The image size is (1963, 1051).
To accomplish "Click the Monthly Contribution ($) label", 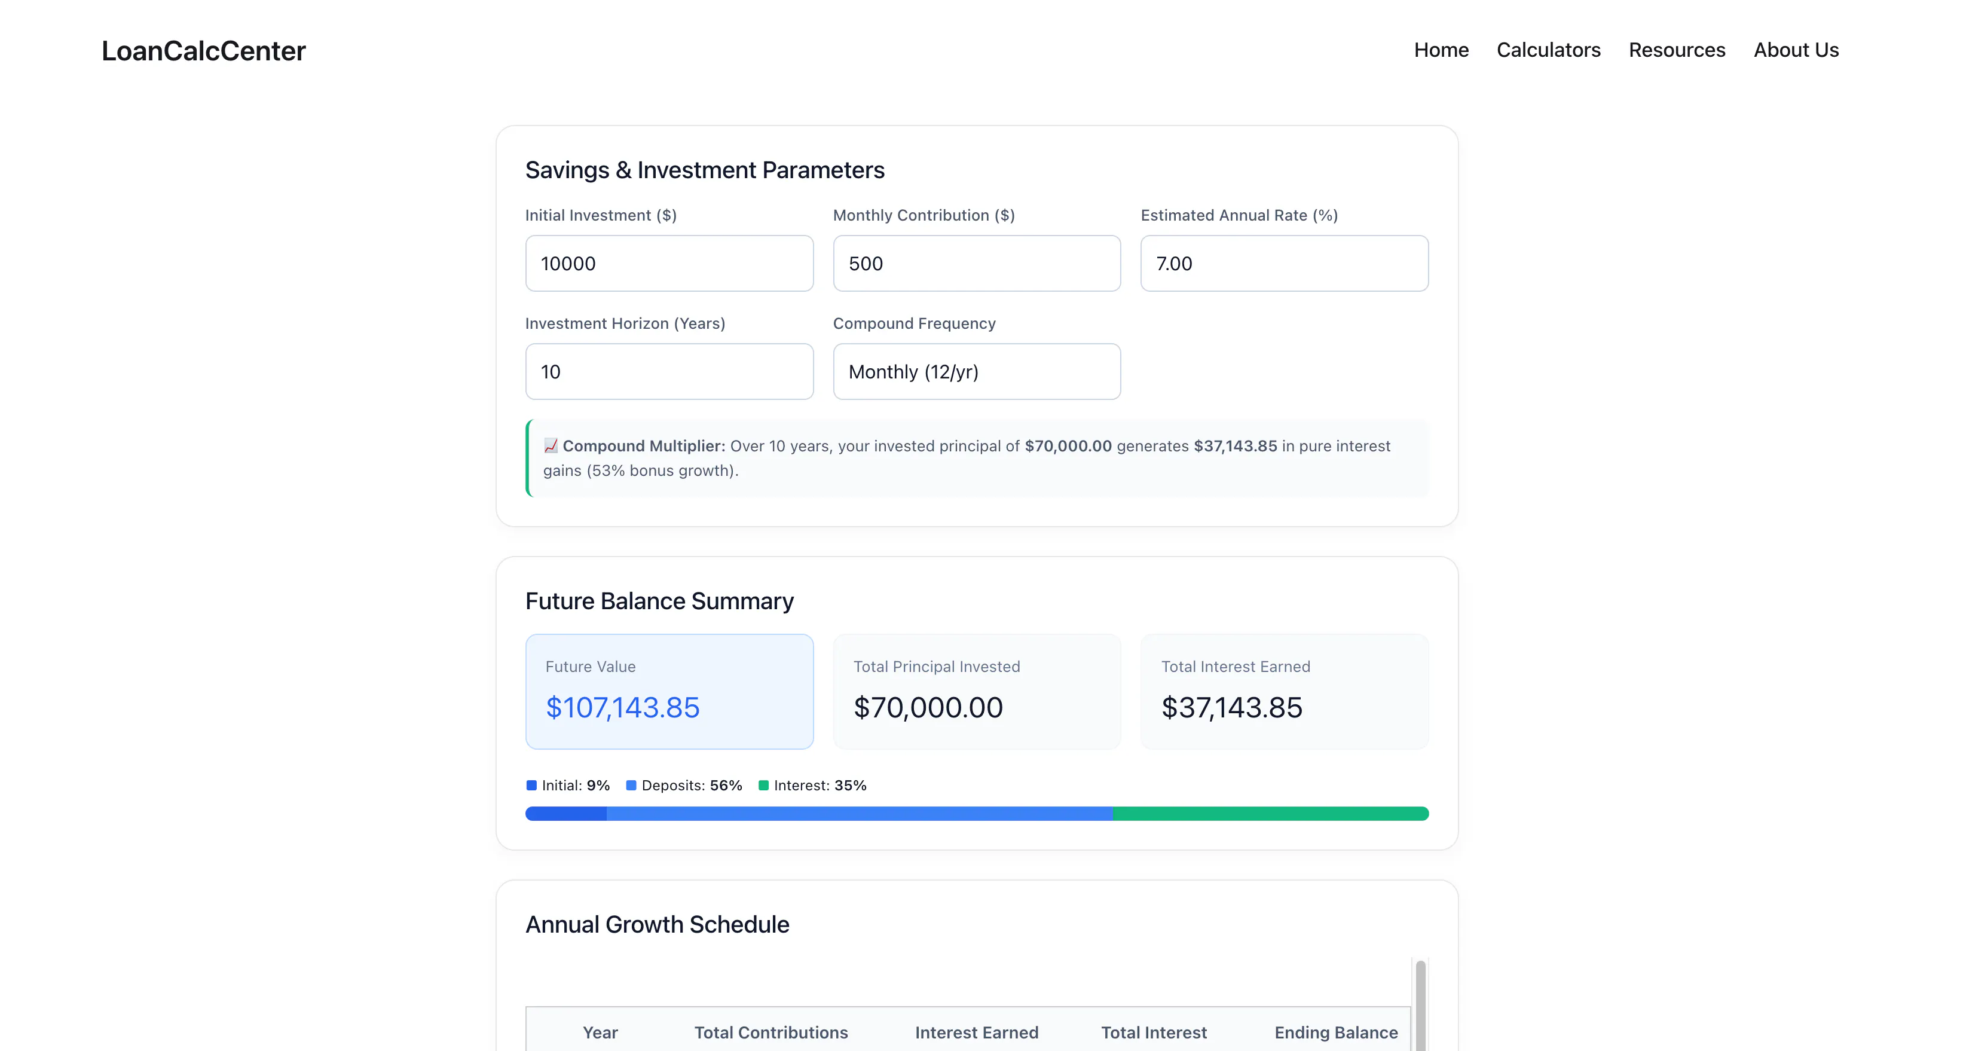I will pos(924,216).
